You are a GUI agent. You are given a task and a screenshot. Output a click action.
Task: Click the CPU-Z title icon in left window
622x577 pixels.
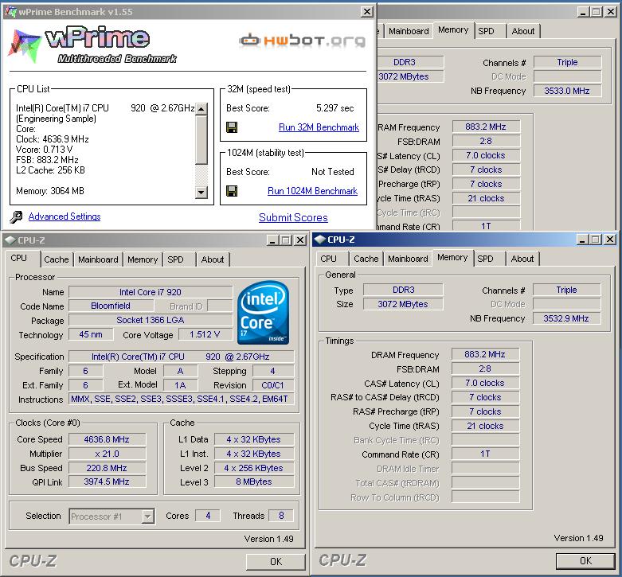pos(10,240)
